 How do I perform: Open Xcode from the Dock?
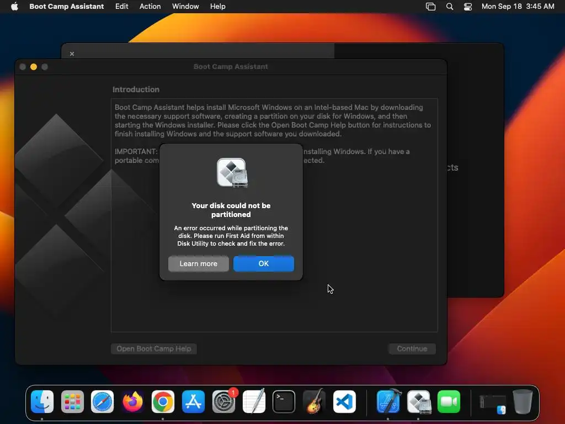388,402
